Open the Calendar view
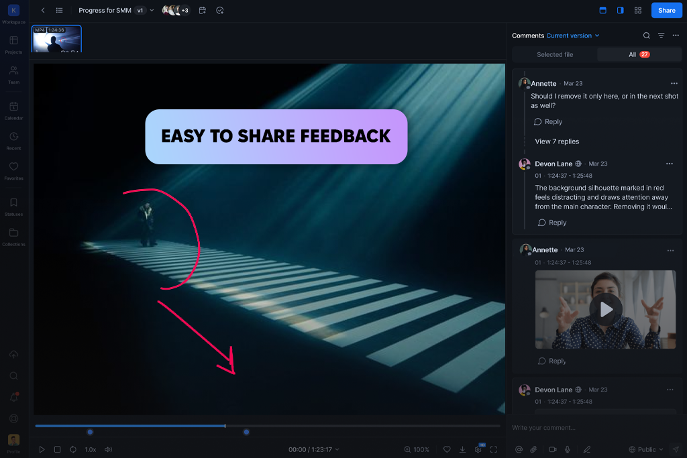The height and width of the screenshot is (458, 687). click(13, 111)
